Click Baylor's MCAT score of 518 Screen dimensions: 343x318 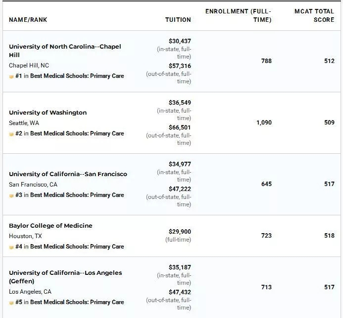[x=329, y=236]
